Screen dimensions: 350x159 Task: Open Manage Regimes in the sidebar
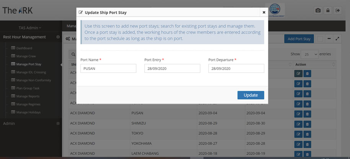(x=26, y=104)
